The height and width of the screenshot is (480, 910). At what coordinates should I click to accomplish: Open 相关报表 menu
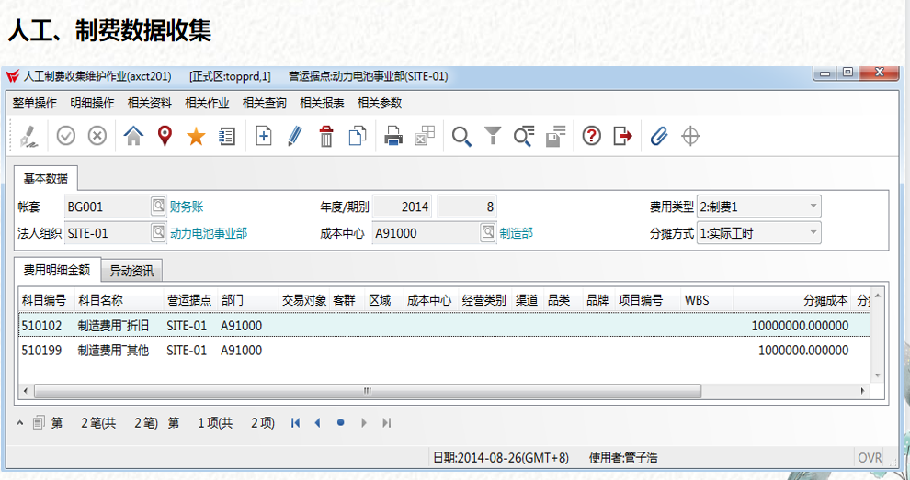(x=322, y=103)
